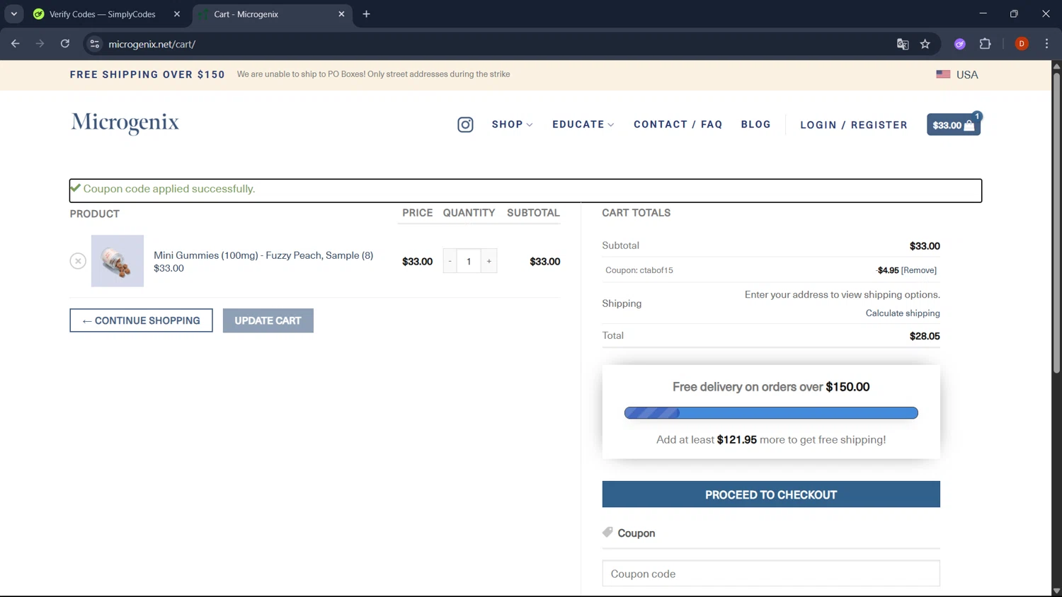Screen dimensions: 1062x597
Task: Open the tab search dropdown arrow
Action: tap(13, 14)
